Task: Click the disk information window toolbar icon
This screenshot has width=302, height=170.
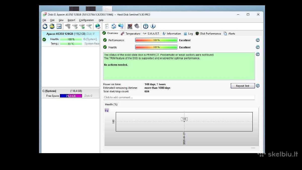Action: [59, 26]
